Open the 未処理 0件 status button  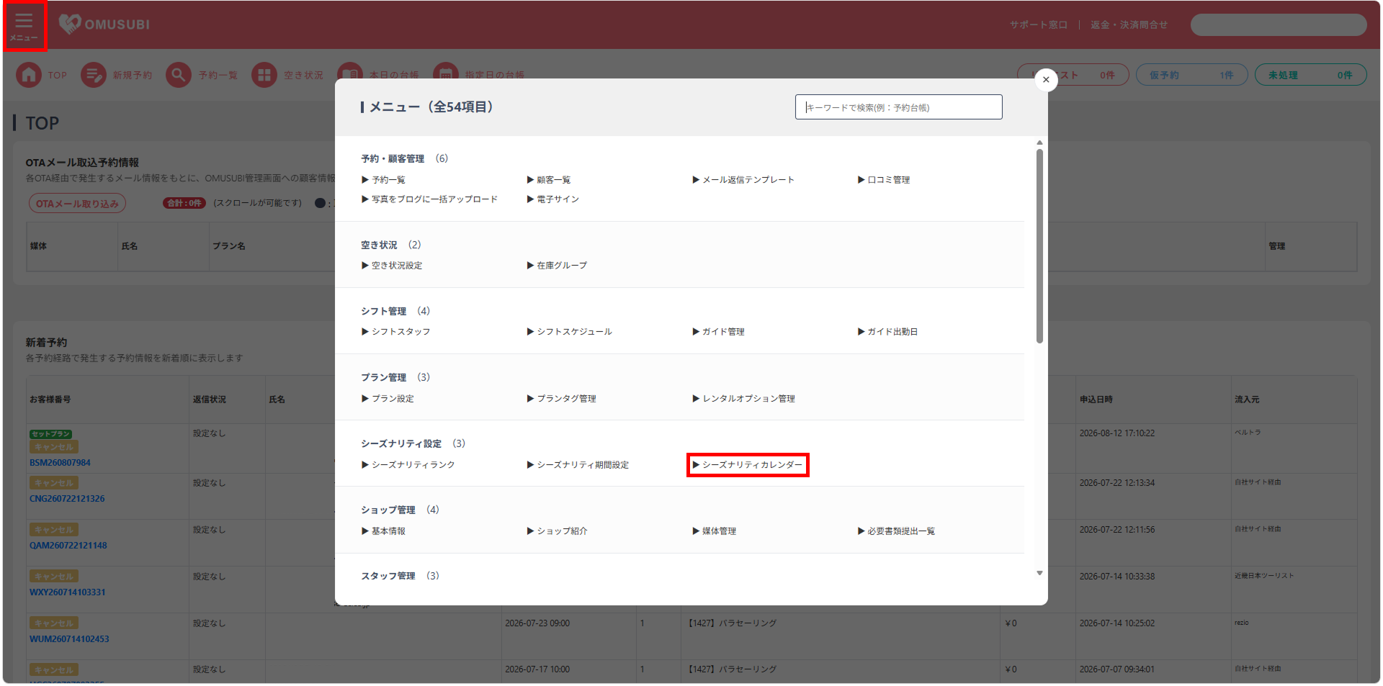point(1310,75)
